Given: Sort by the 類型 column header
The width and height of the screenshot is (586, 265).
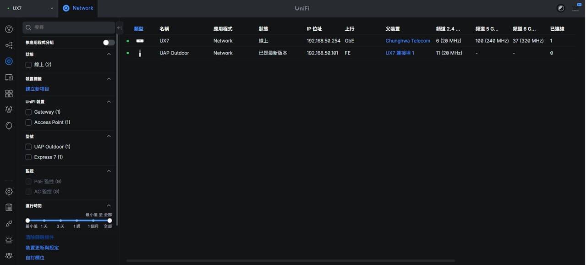Looking at the screenshot, I should pyautogui.click(x=138, y=29).
